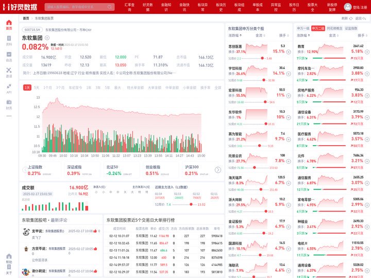Like the 支甲 comment with the thumbs-up icon
Image resolution: width=371 pixels, height=278 pixels.
(95, 231)
